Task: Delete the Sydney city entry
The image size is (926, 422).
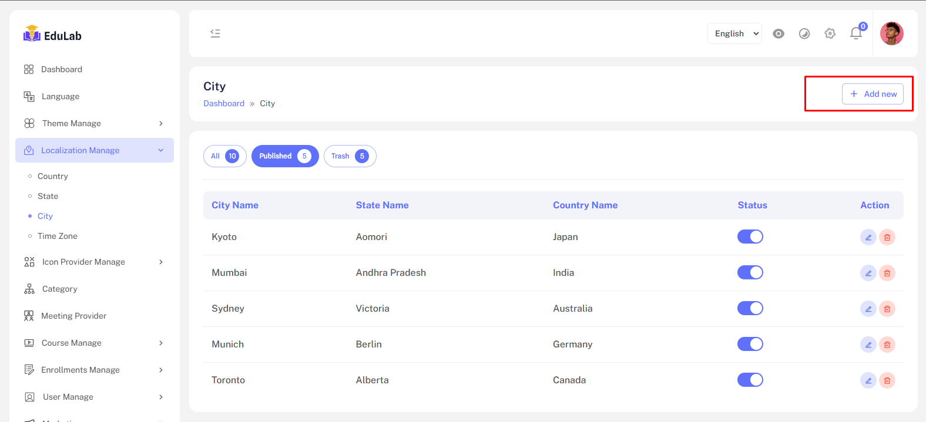Action: point(887,309)
